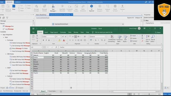
Task: Increase font size in Excel ribbon
Action: (63, 37)
